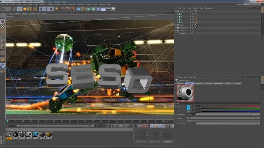Screen dimensions: 264x148
Task: Open the Render menu
Action: click(58, 5)
